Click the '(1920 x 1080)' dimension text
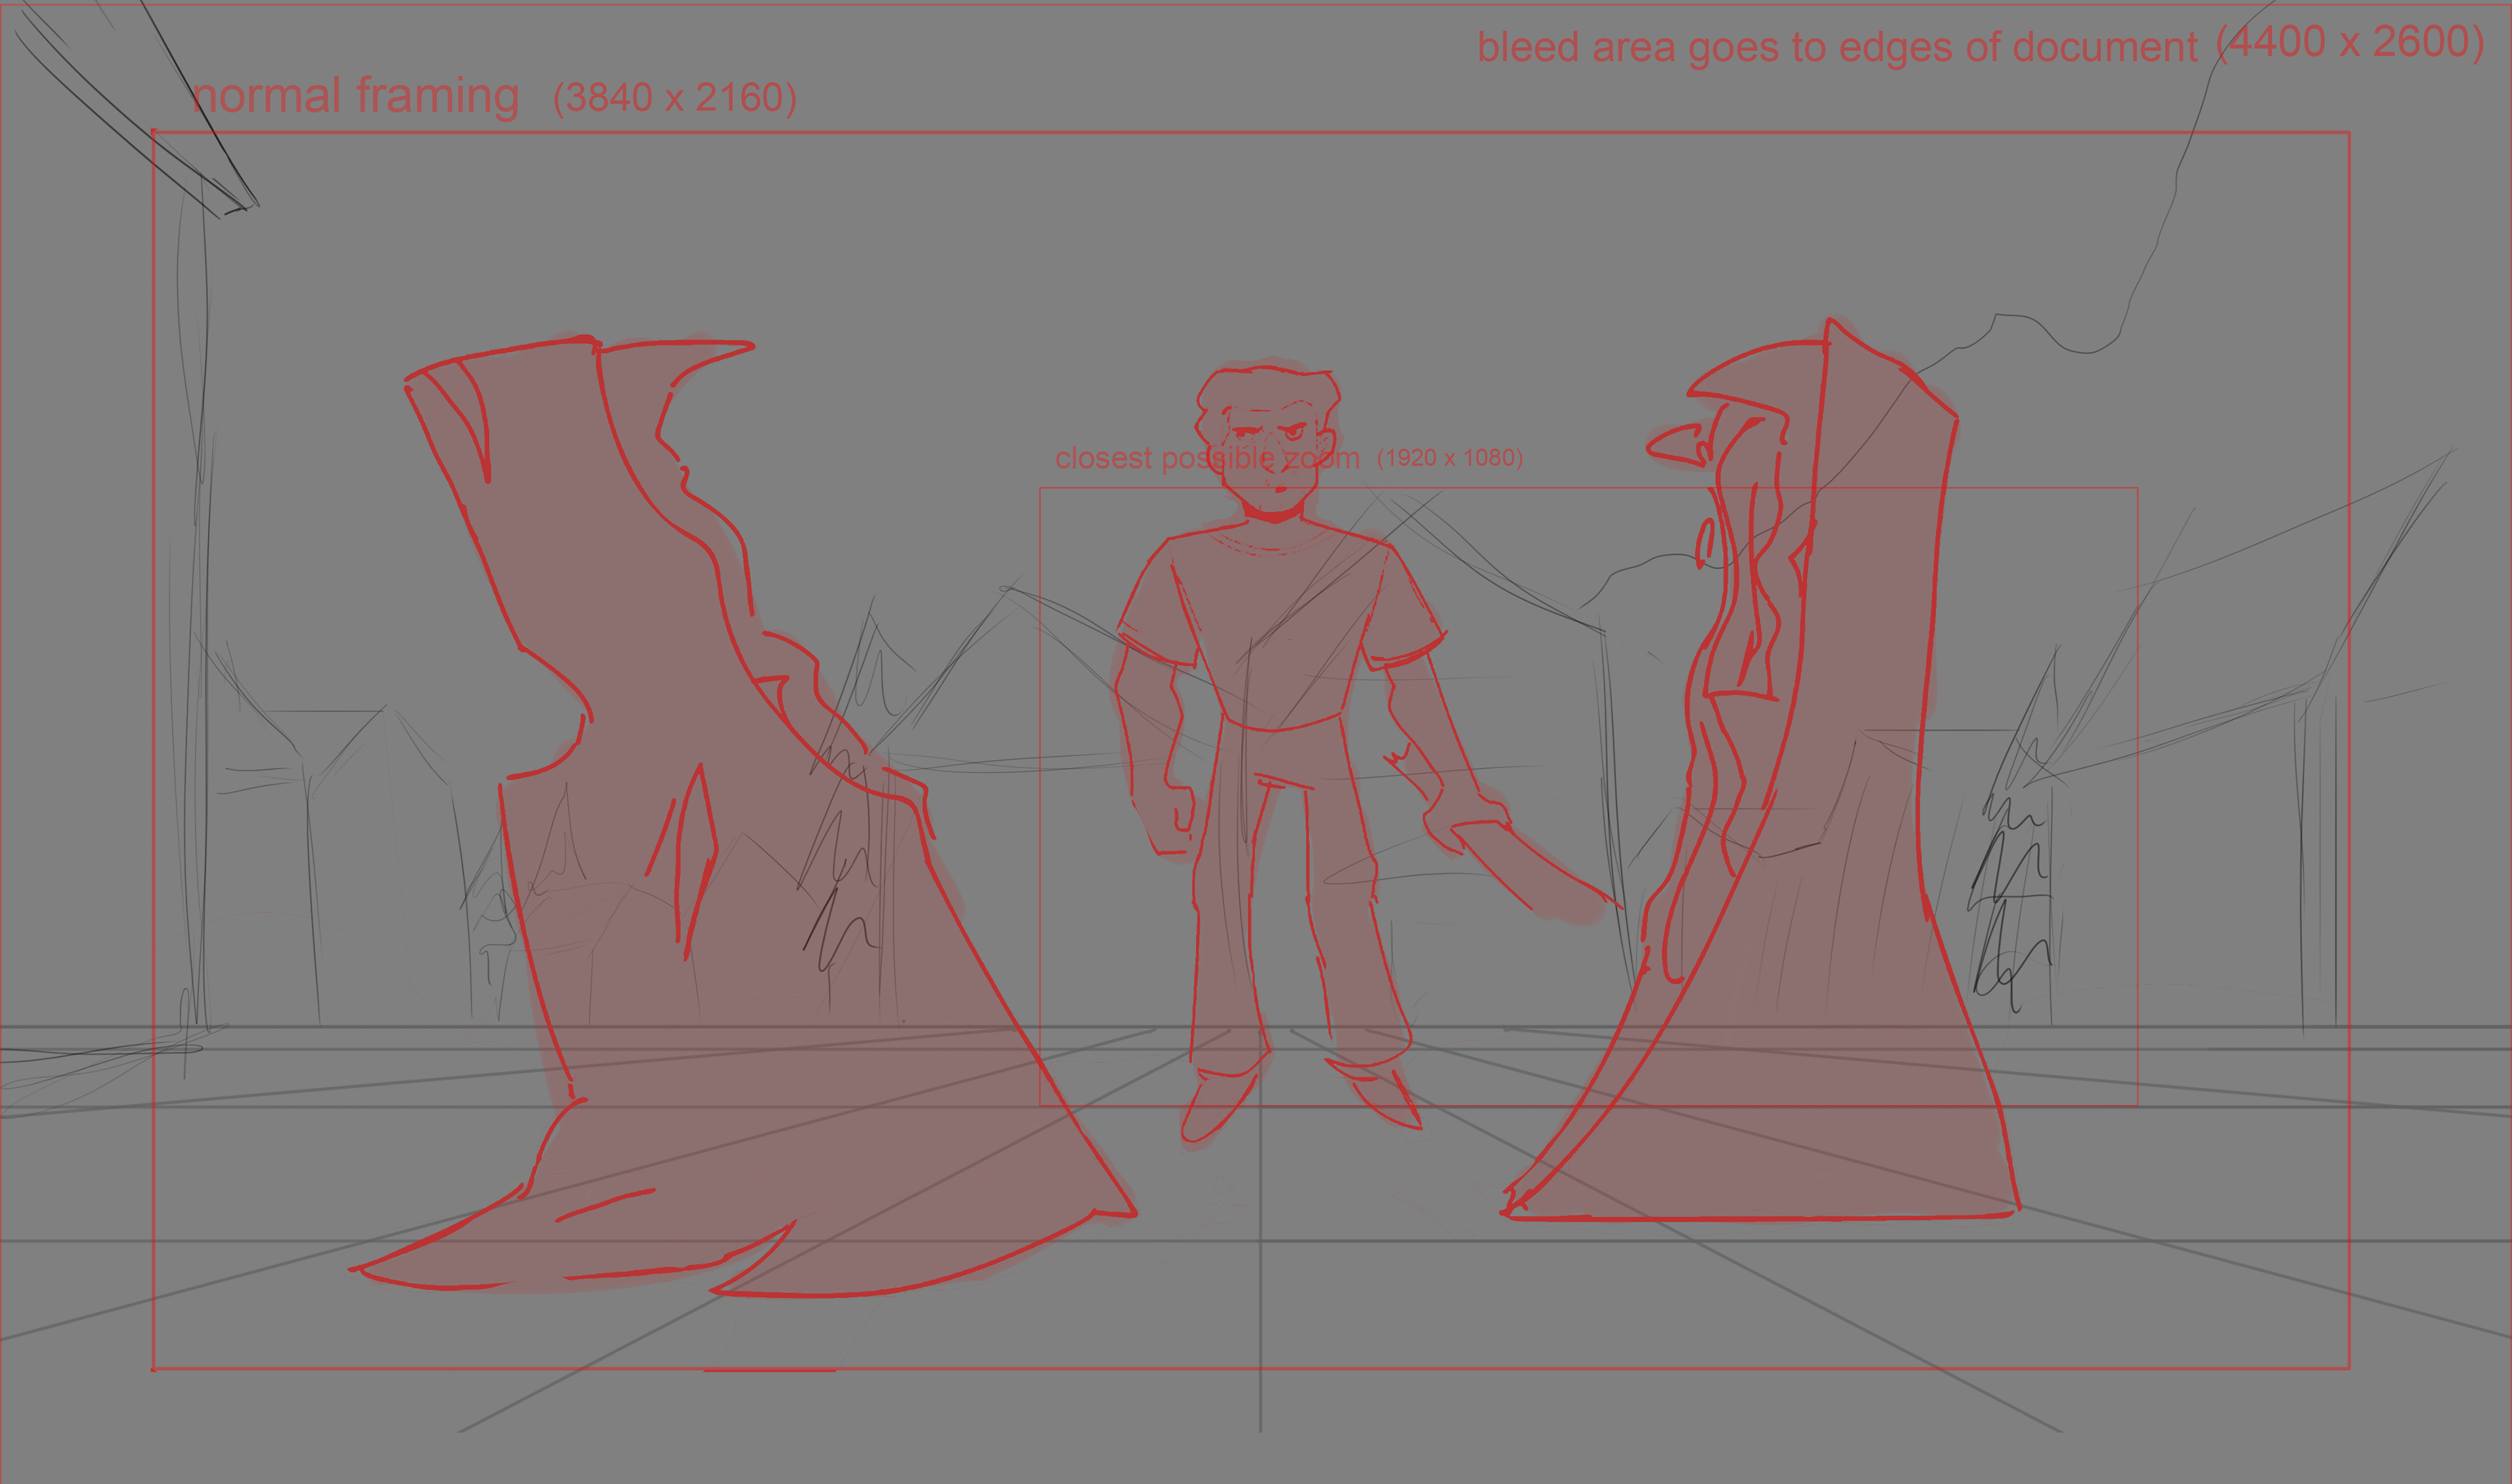This screenshot has width=2512, height=1484. click(1449, 457)
